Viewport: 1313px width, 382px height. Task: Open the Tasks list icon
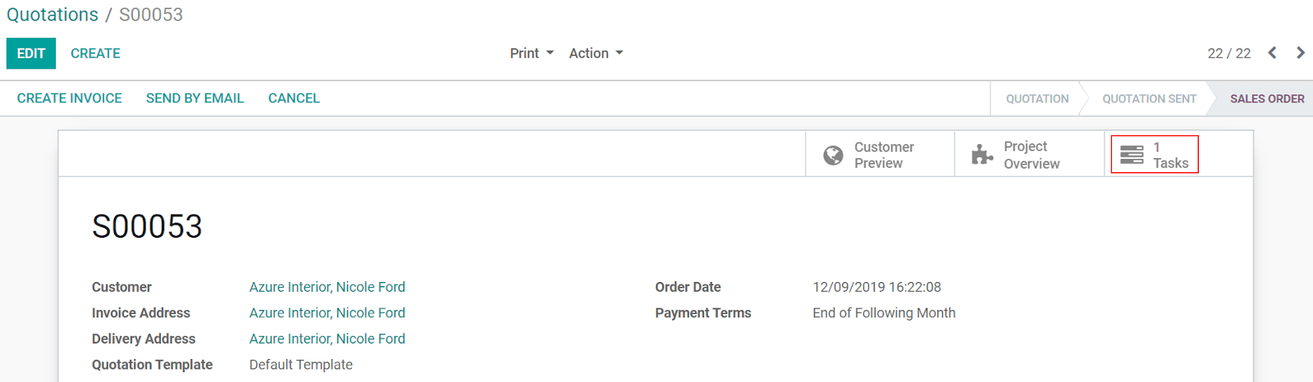coord(1132,154)
